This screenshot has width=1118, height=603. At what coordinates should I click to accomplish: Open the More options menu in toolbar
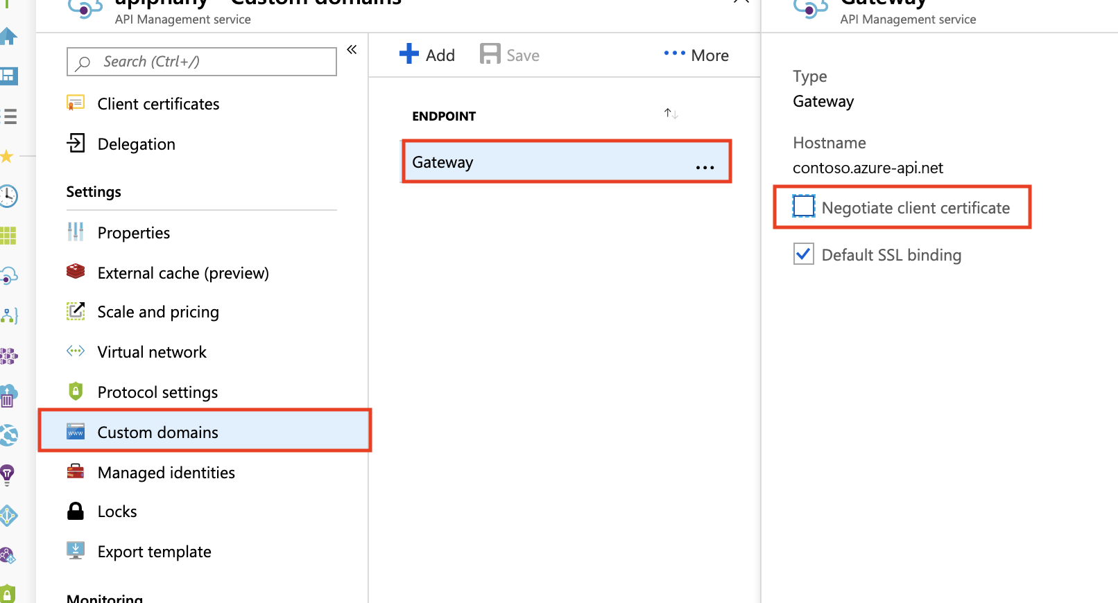pyautogui.click(x=696, y=55)
